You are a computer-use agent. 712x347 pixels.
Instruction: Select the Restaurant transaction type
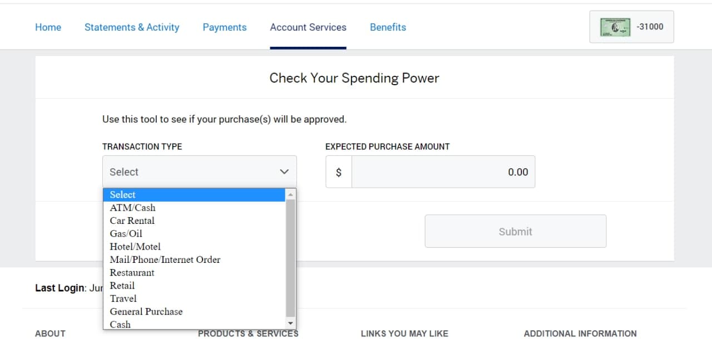click(x=132, y=272)
